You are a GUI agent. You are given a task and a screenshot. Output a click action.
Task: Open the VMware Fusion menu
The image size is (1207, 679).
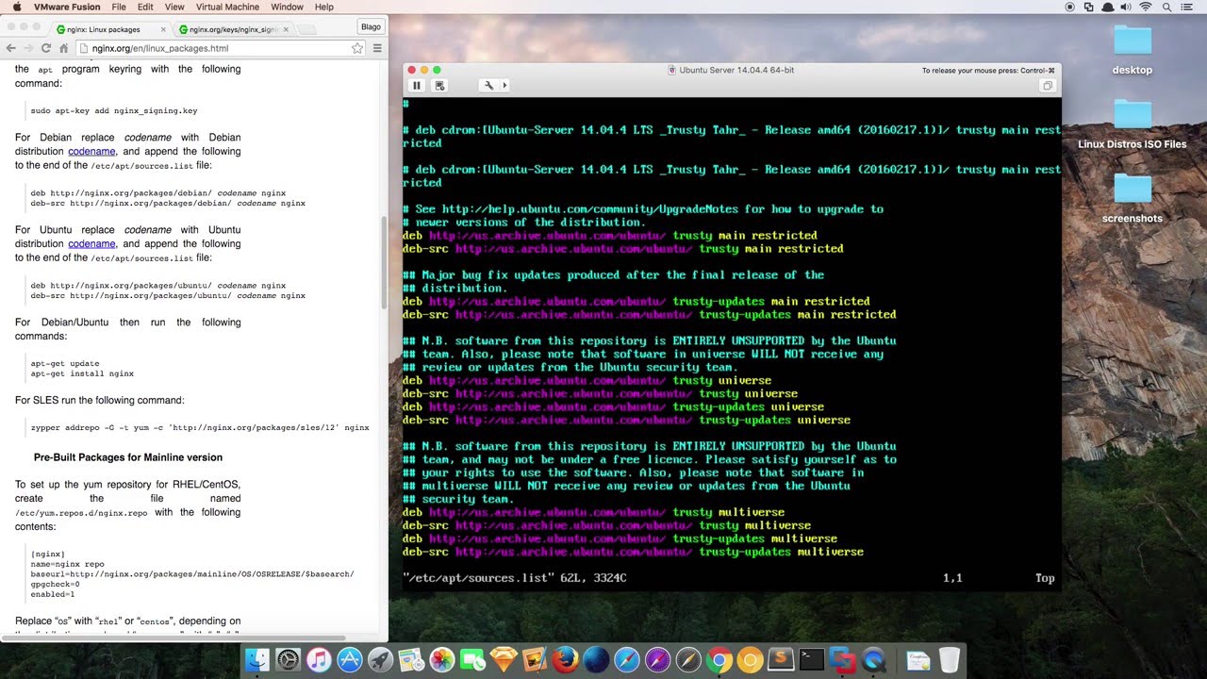[66, 7]
